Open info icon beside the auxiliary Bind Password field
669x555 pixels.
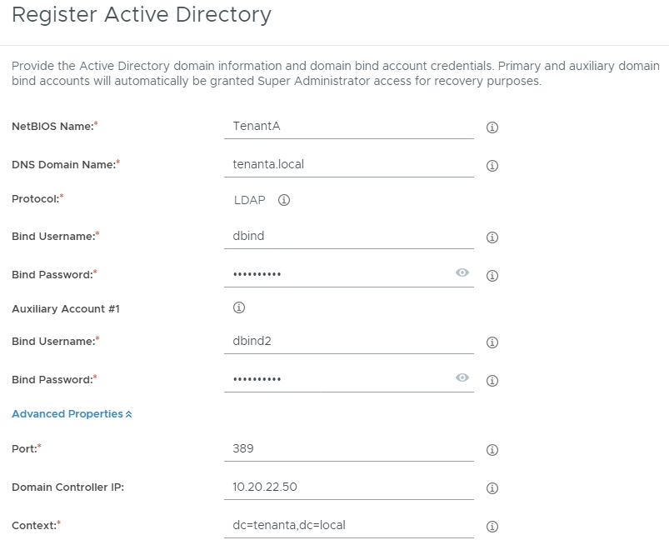(492, 381)
